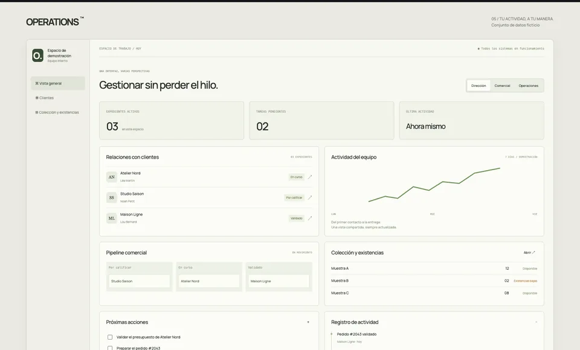This screenshot has height=350, width=580.
Task: Click the Atelier Nord client name
Action: tap(130, 173)
